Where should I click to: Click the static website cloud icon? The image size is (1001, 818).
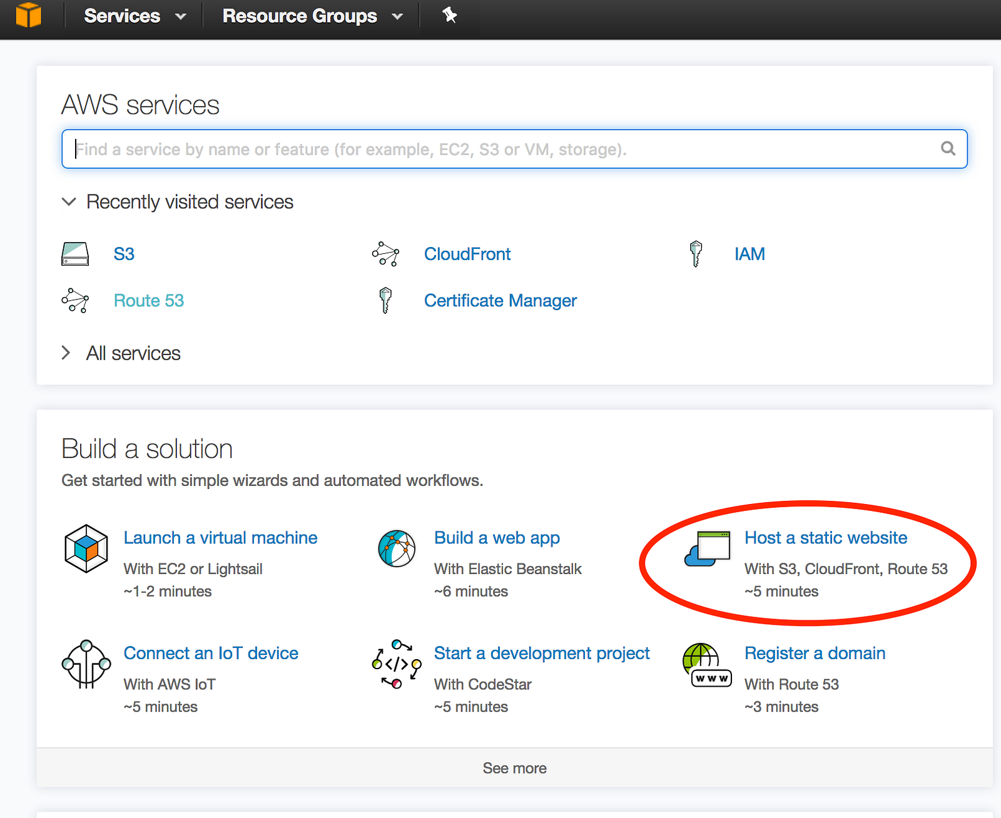tap(708, 548)
